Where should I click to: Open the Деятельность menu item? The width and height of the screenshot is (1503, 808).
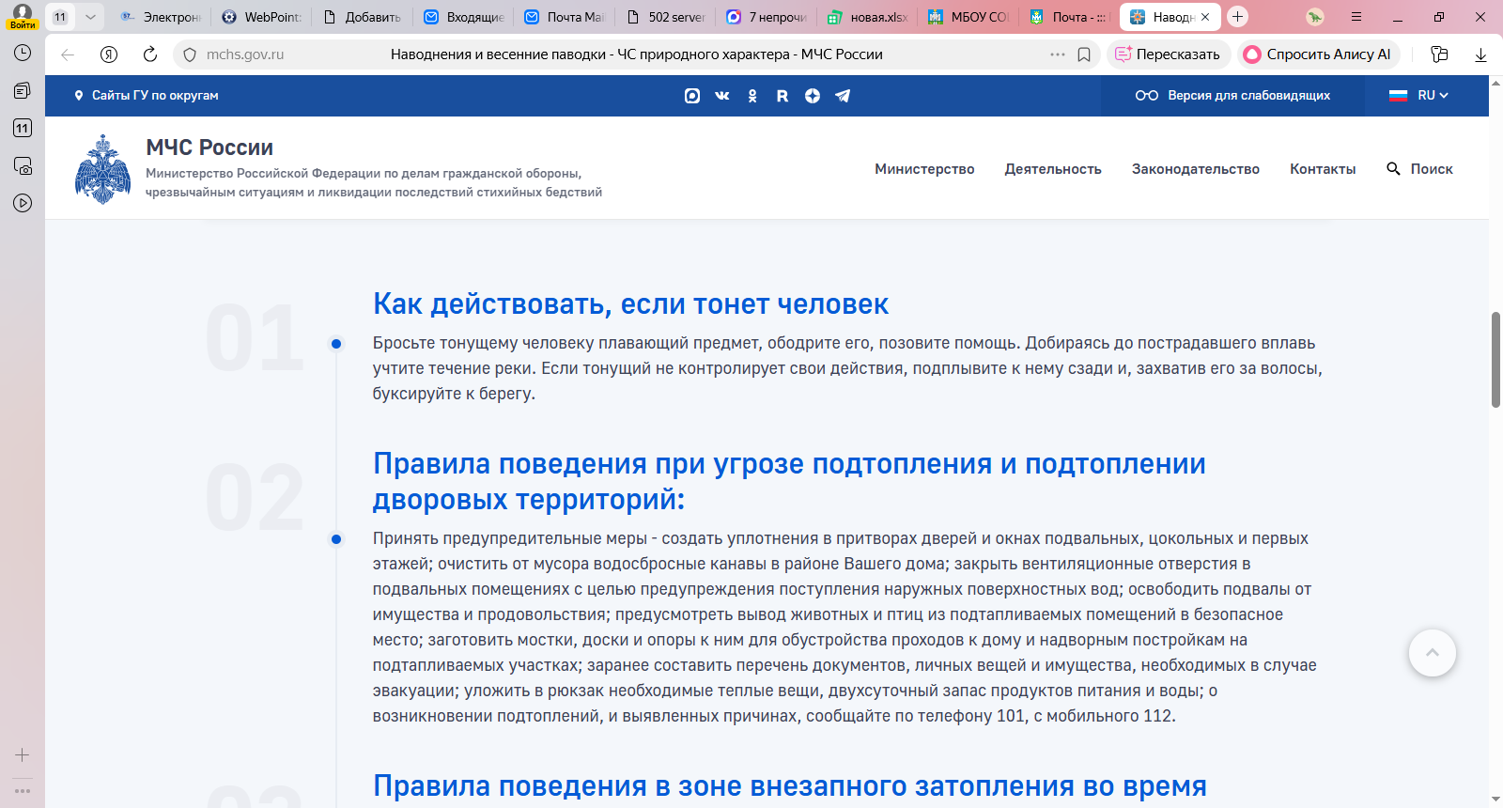1052,169
